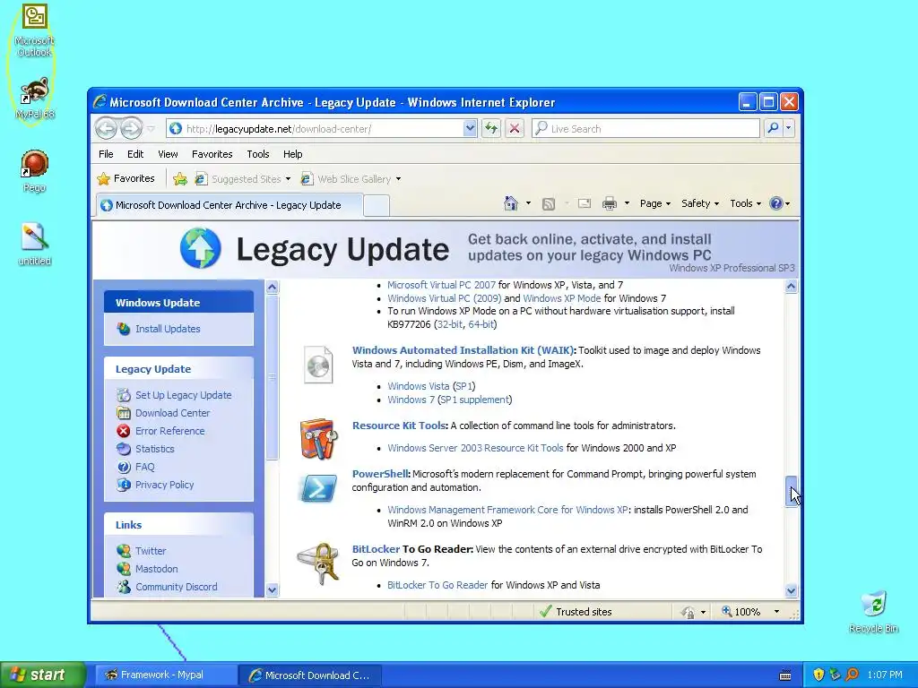Open the recent pages dropdown arrow

coord(151,128)
